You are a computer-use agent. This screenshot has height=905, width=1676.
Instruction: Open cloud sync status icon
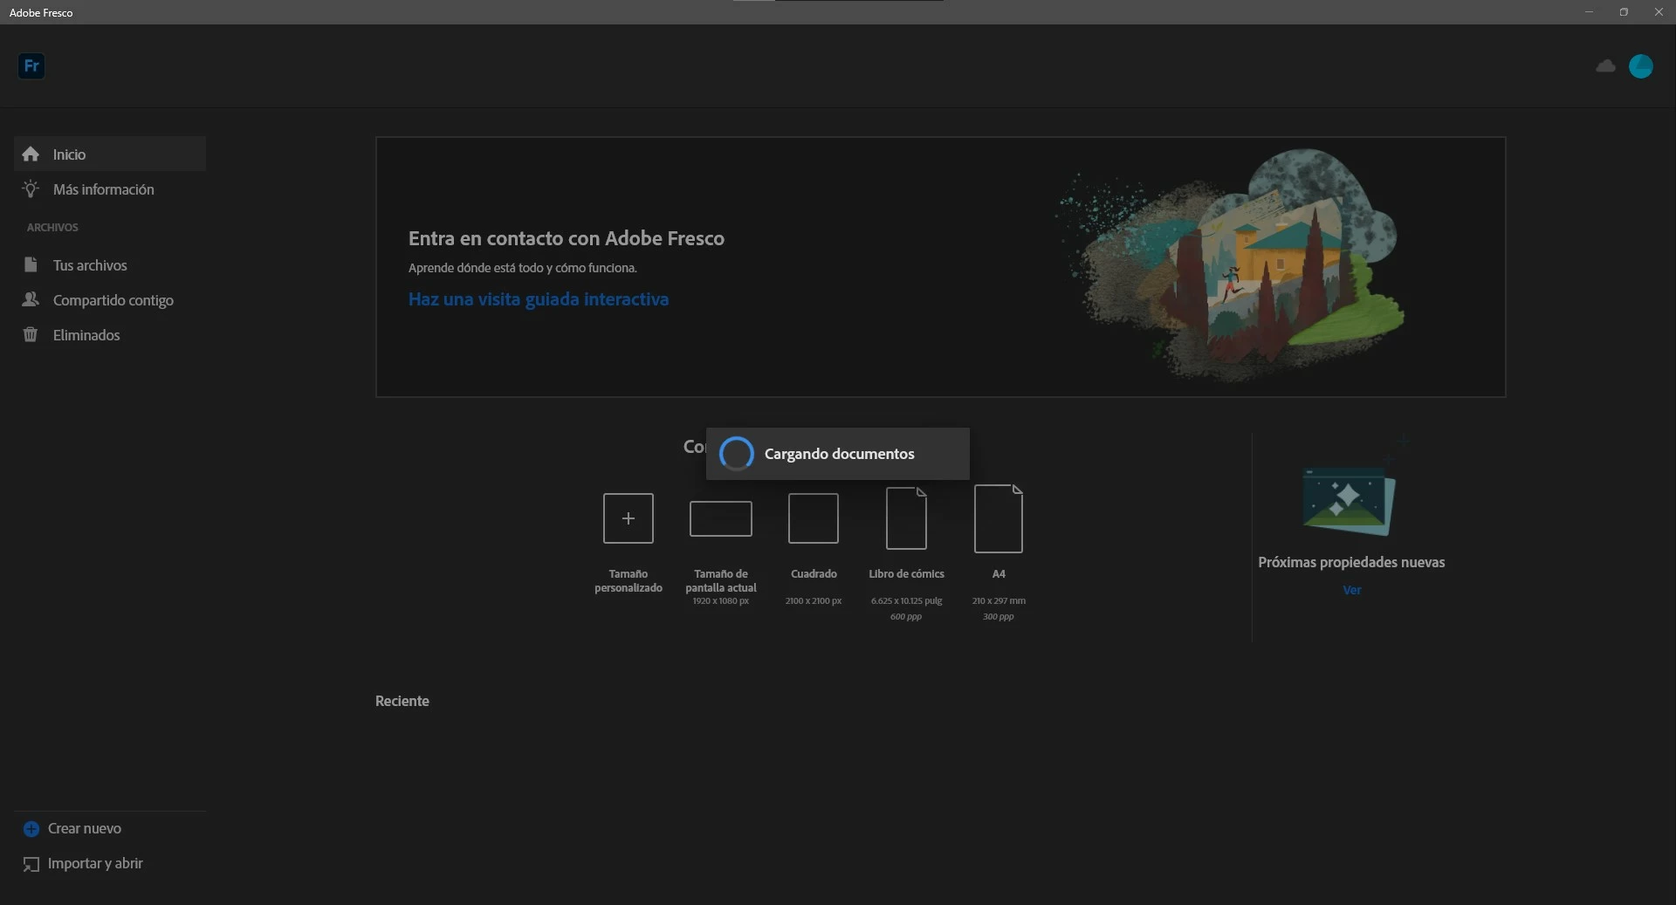[1605, 66]
